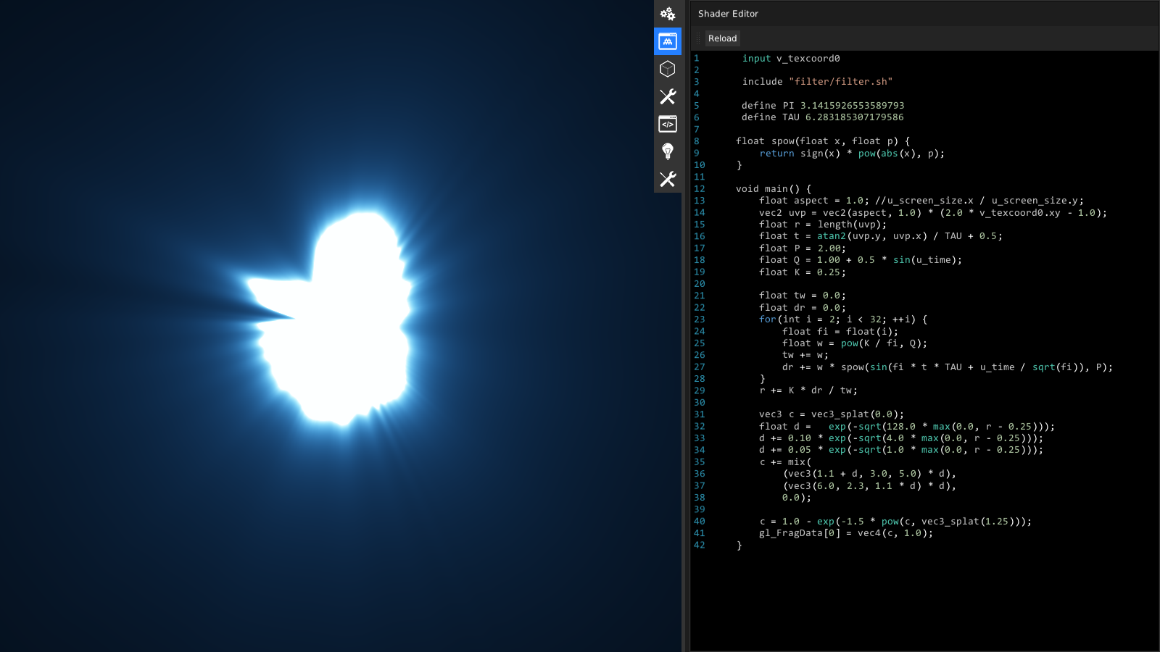
Task: Click 'float d = exp(-sqrt(128.0' line
Action: (907, 427)
